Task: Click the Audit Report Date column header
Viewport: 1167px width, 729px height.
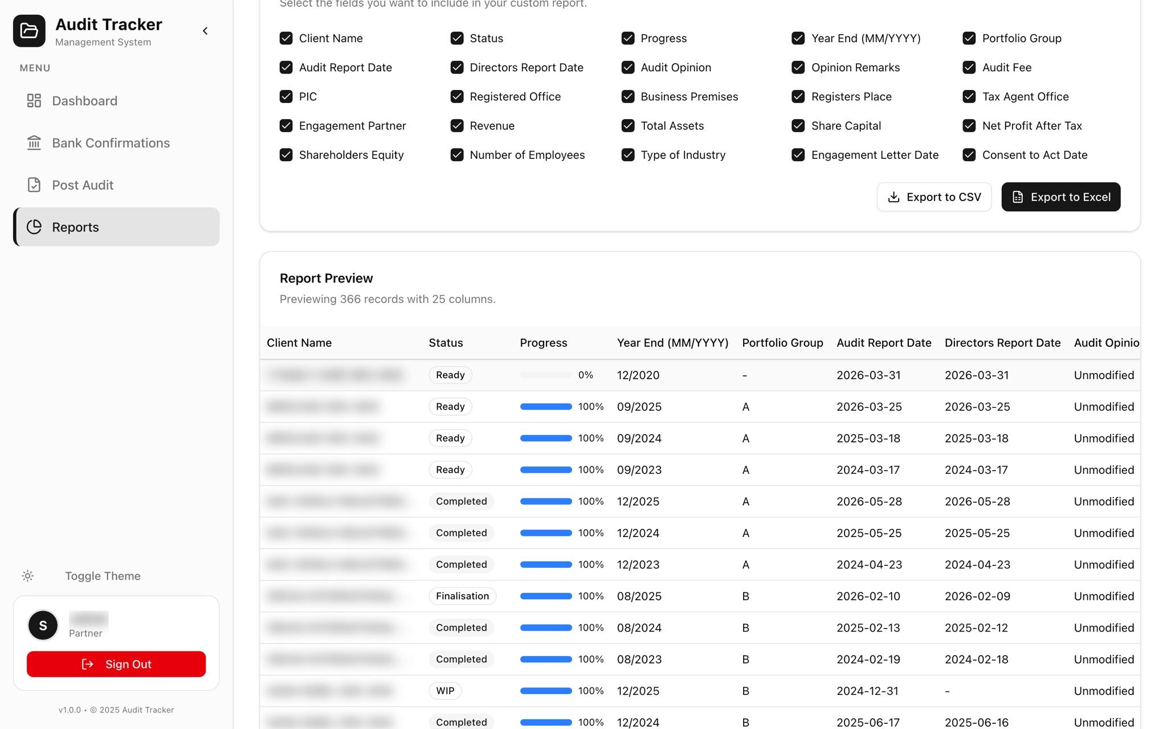Action: 884,343
